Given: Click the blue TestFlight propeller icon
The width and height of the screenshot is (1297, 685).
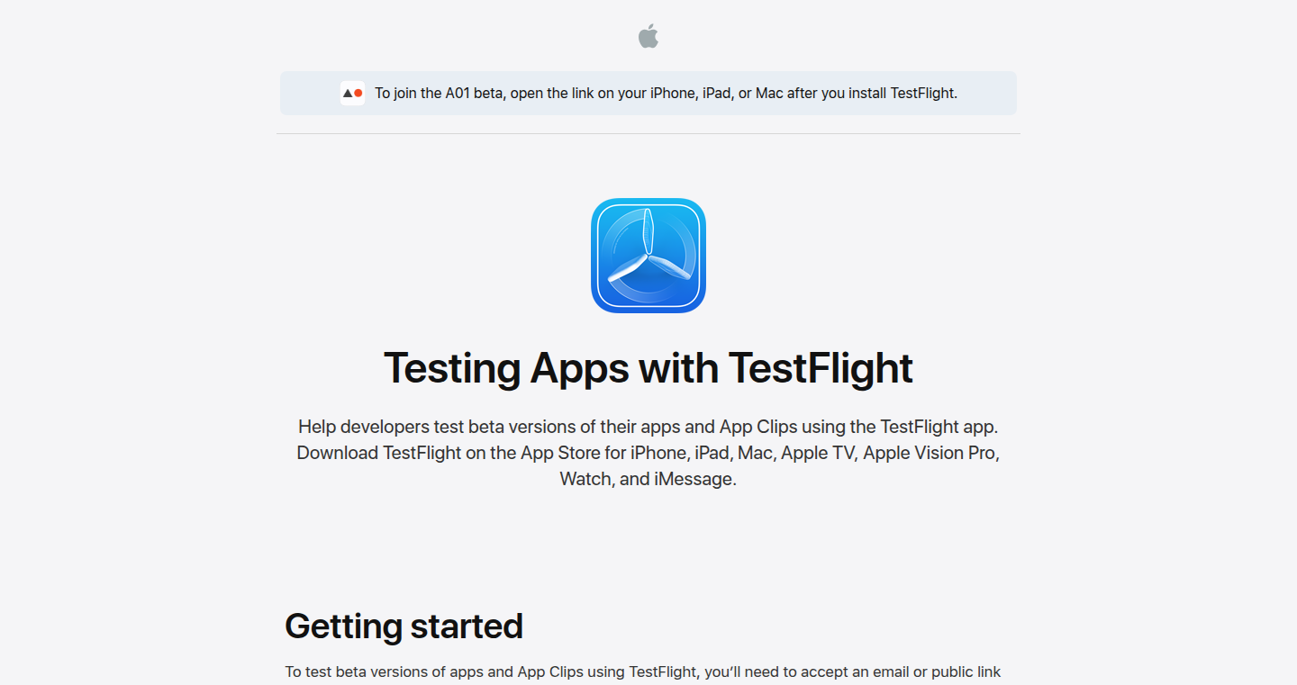Looking at the screenshot, I should pyautogui.click(x=648, y=256).
